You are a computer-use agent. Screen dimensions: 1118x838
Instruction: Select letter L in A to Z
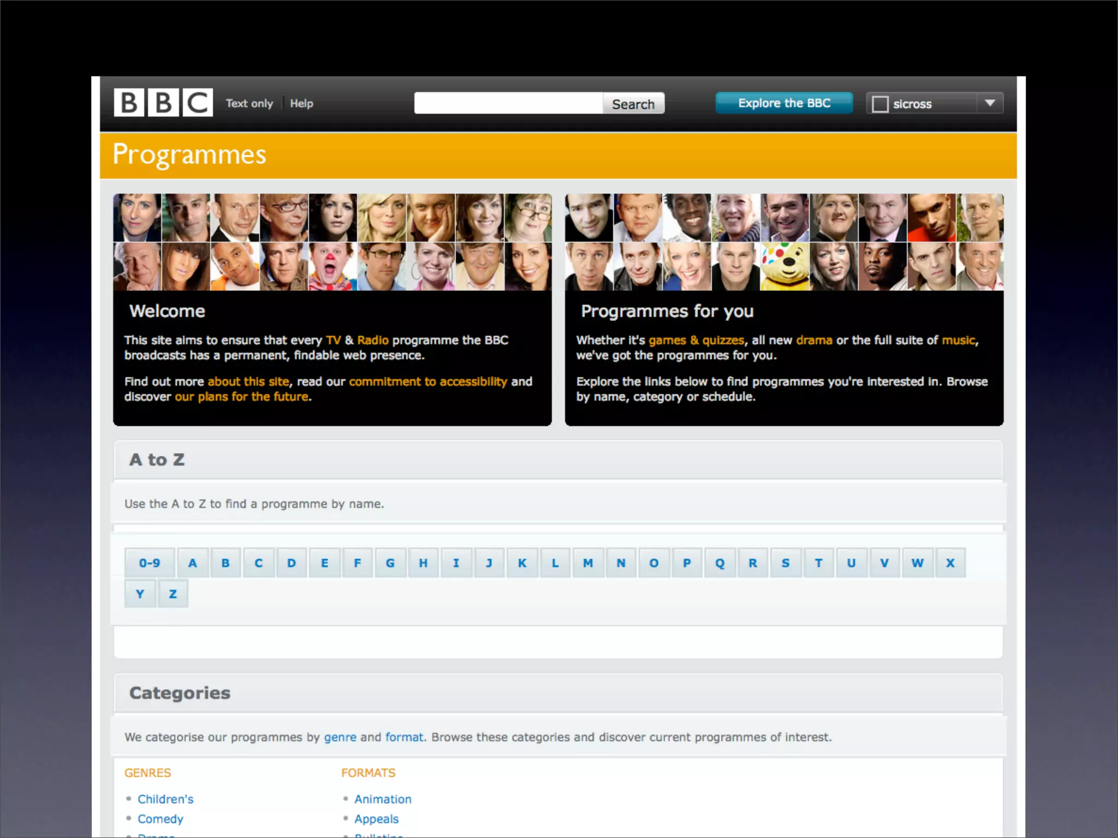(x=555, y=562)
